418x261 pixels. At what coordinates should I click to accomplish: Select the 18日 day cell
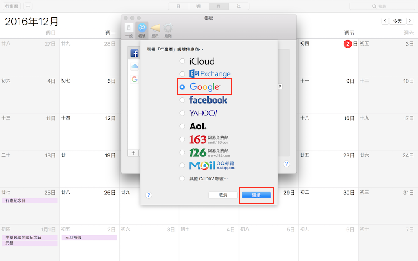point(30,169)
